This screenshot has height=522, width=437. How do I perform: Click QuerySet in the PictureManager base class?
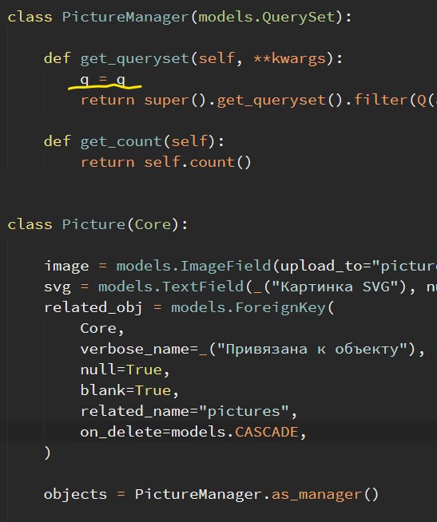298,18
